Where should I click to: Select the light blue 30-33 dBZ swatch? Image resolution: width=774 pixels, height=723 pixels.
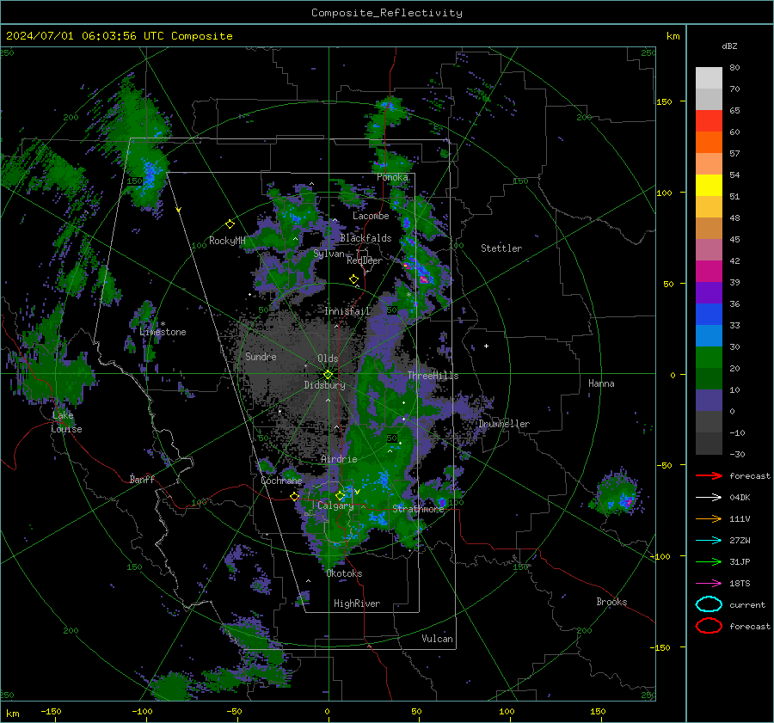click(709, 335)
